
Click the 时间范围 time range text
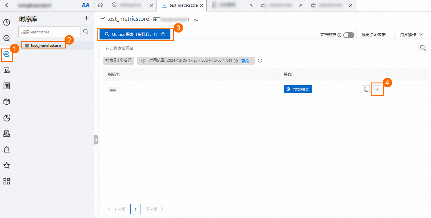pyautogui.click(x=190, y=61)
